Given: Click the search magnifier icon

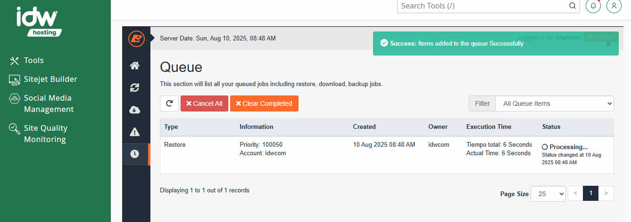Looking at the screenshot, I should point(573,6).
